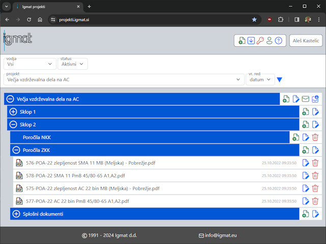Delete the 575-POA-22 zlepljenost AC 22 bin file
Screen dimensions: 326x244
pyautogui.click(x=315, y=189)
